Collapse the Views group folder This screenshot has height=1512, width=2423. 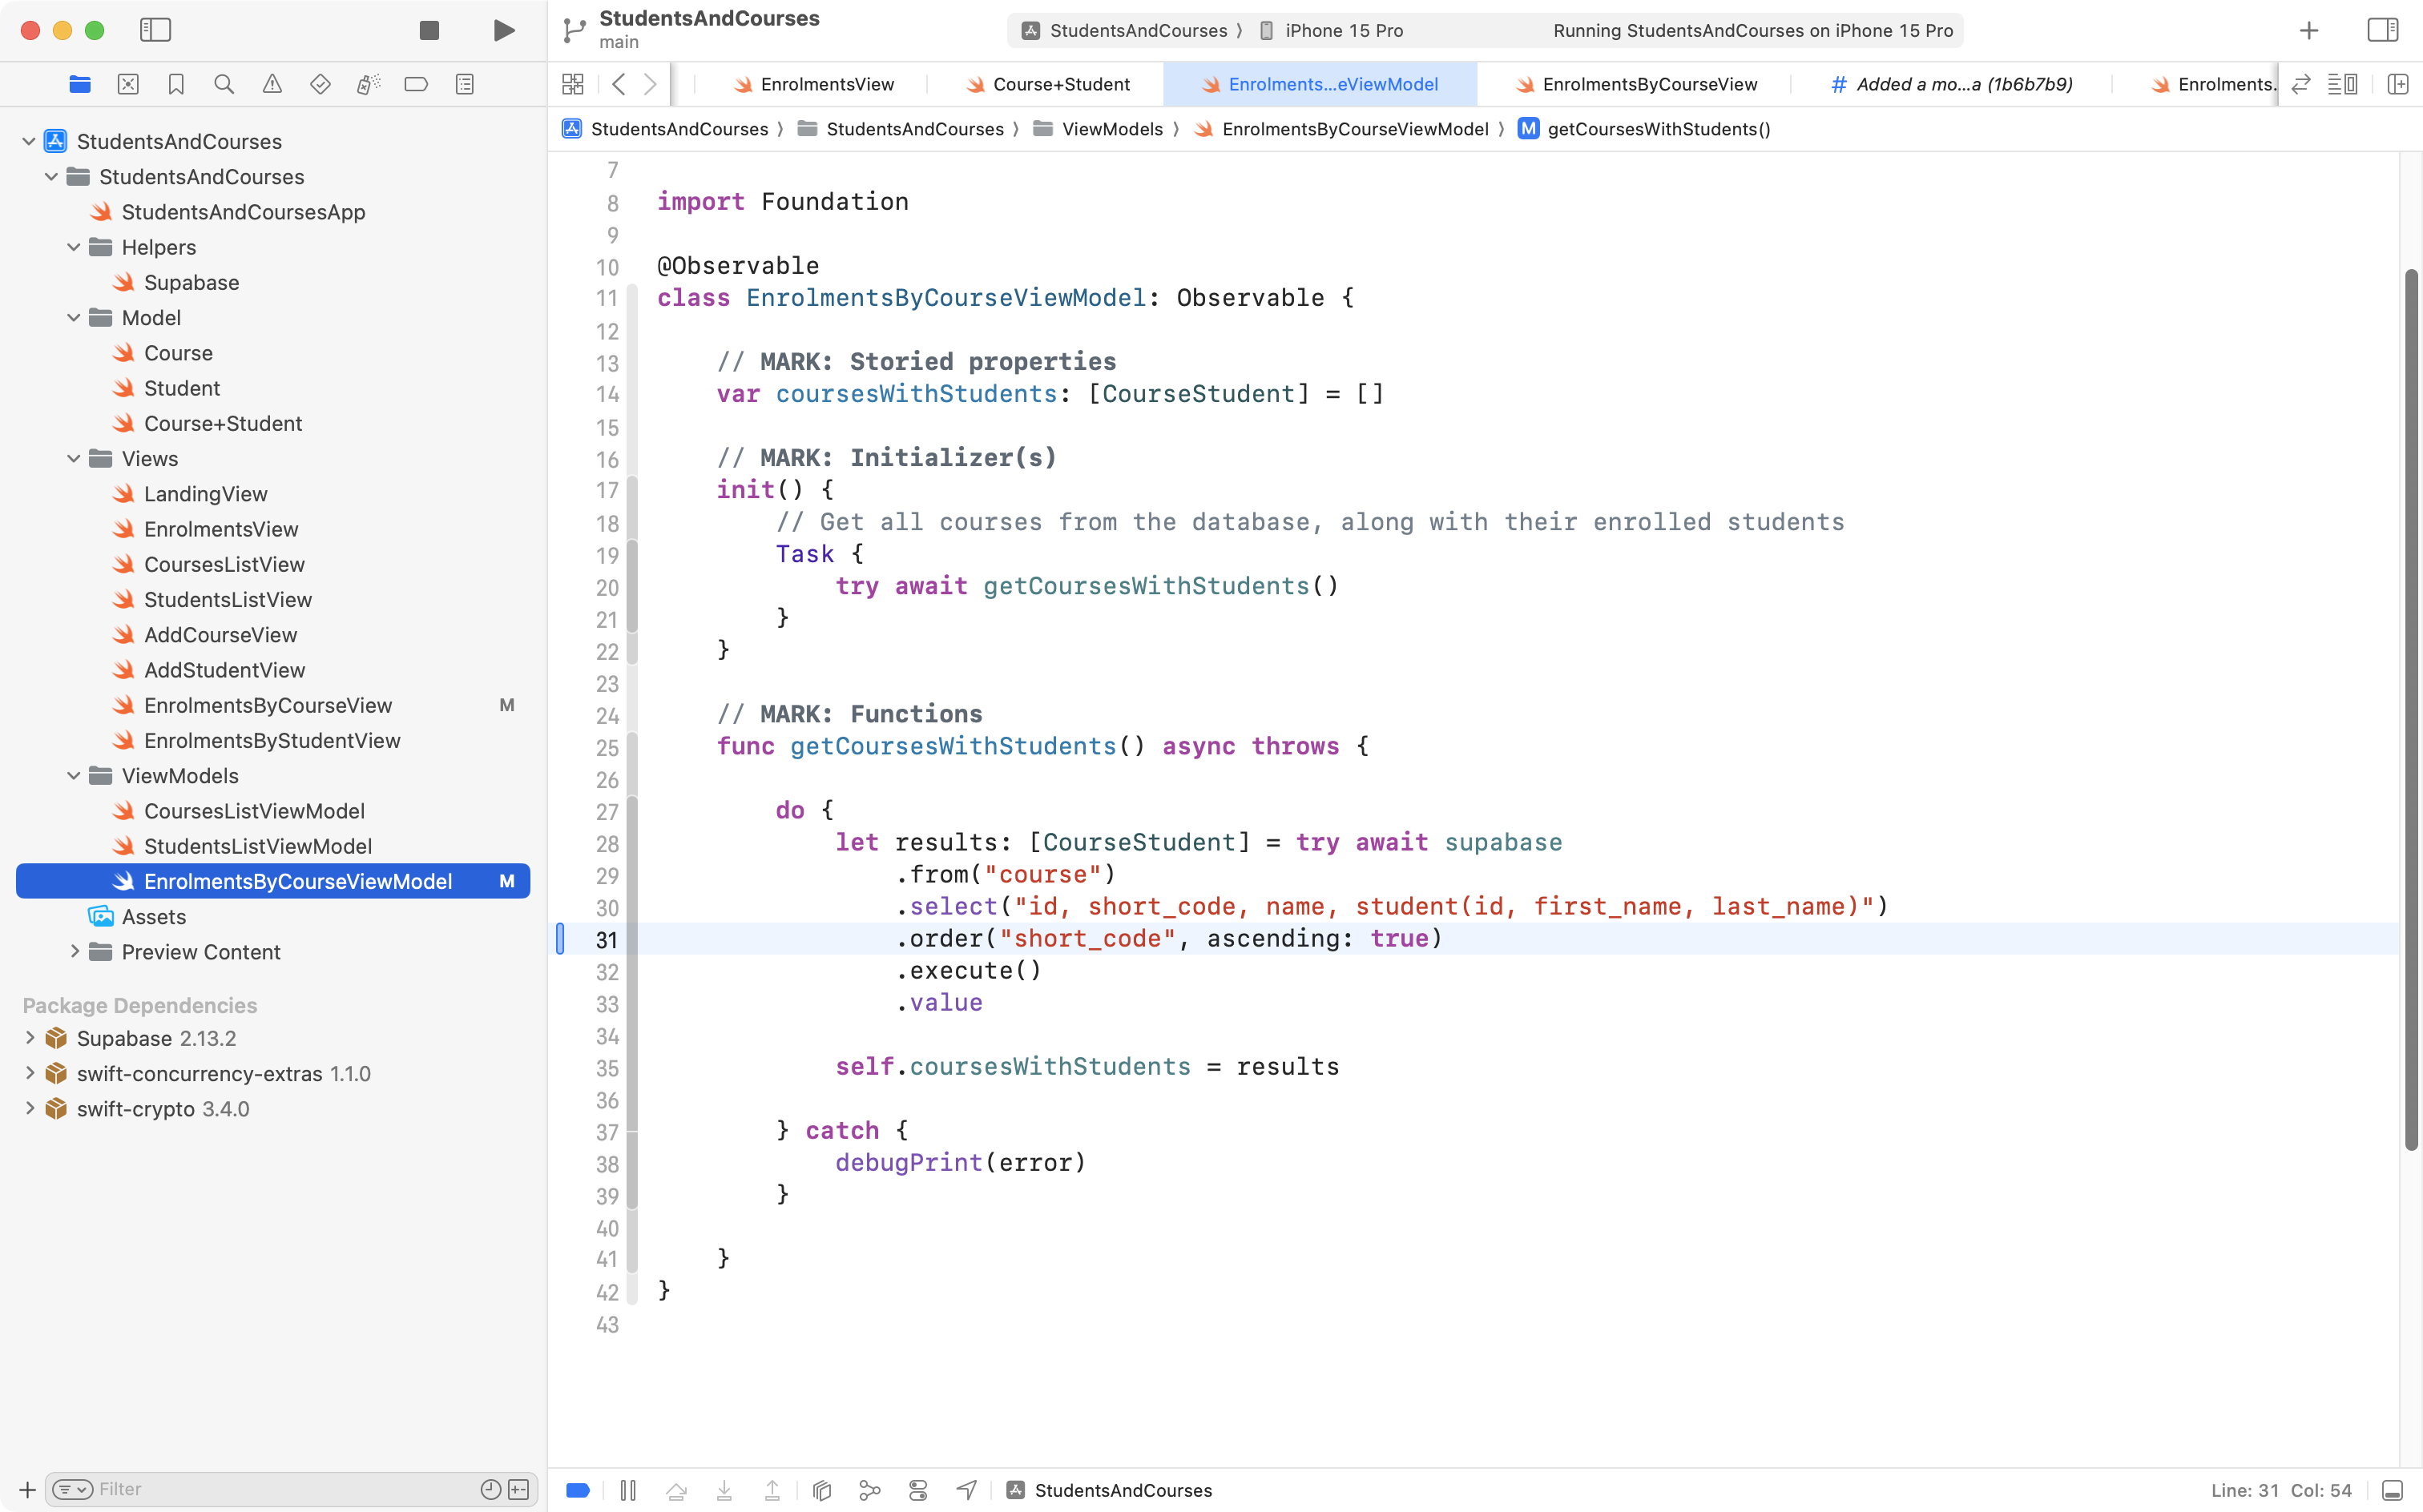click(x=73, y=458)
